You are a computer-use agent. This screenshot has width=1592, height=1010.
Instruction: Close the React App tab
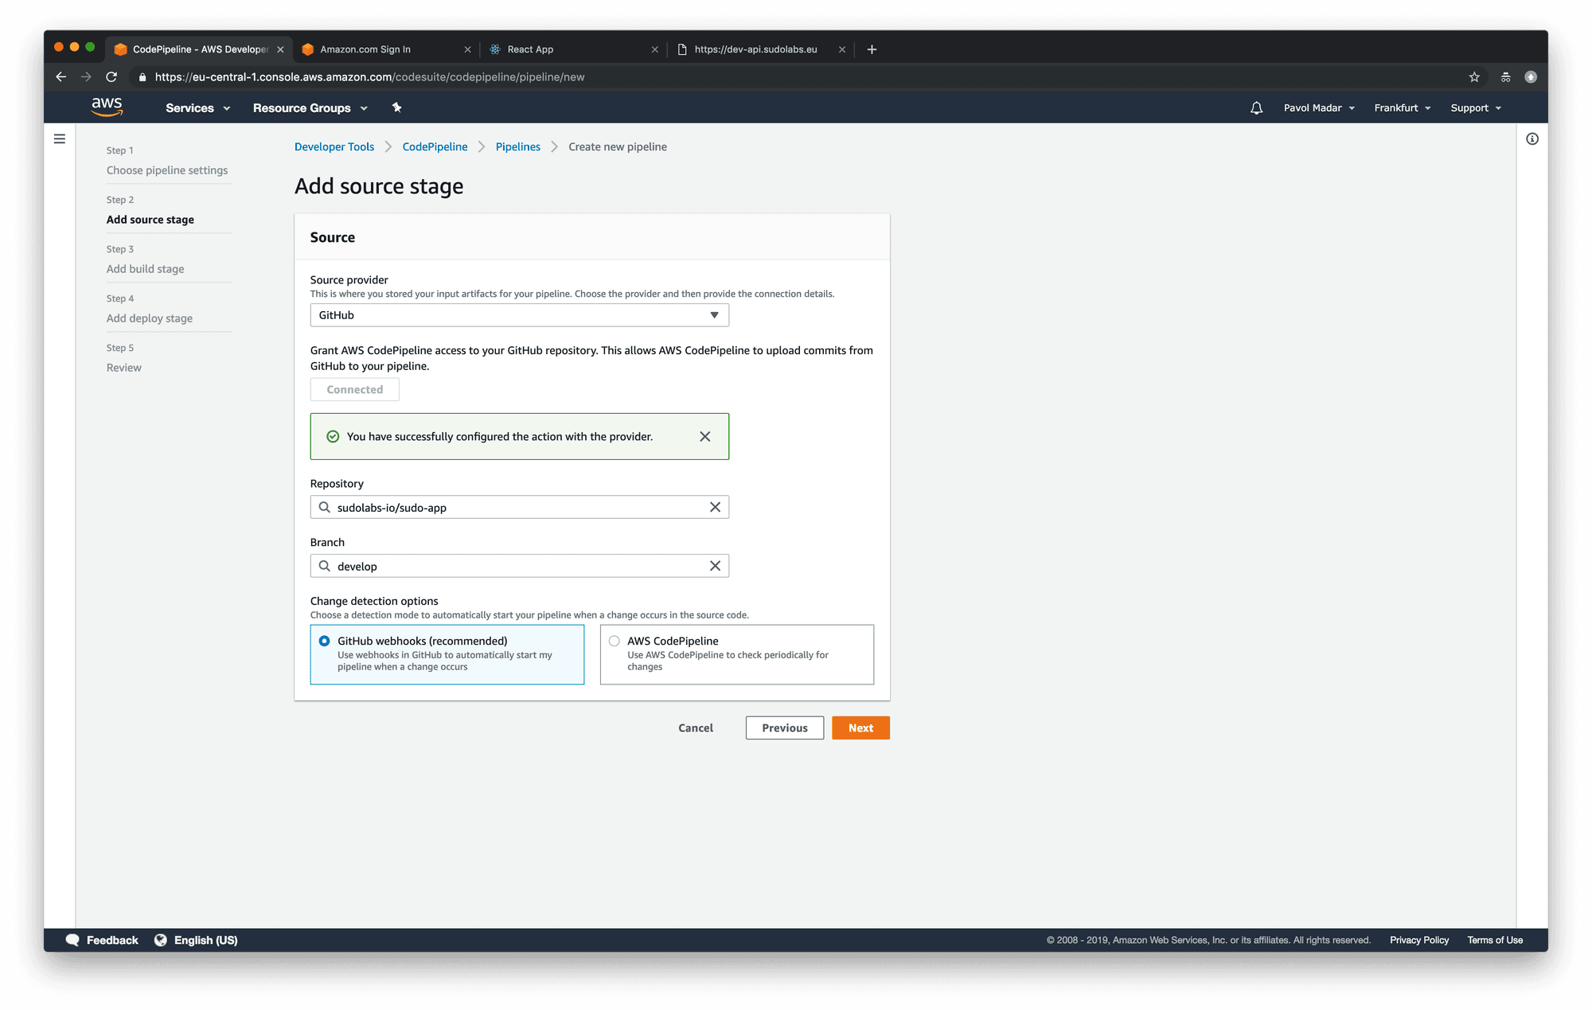(654, 49)
